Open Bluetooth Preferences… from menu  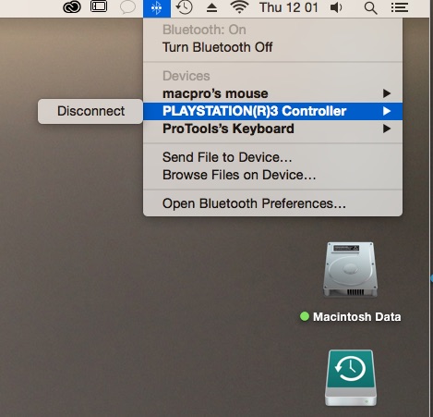[x=272, y=203]
